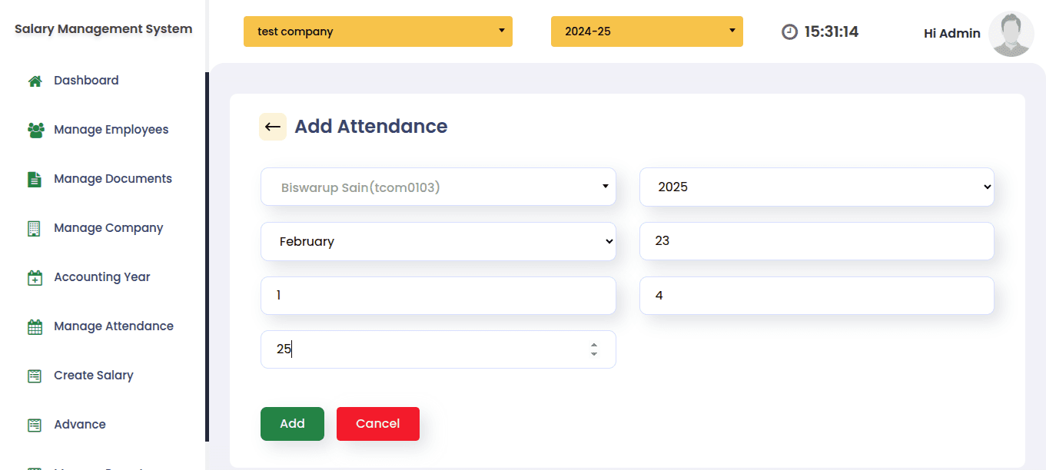The height and width of the screenshot is (470, 1046).
Task: Click the Manage Company building icon
Action: [x=35, y=229]
